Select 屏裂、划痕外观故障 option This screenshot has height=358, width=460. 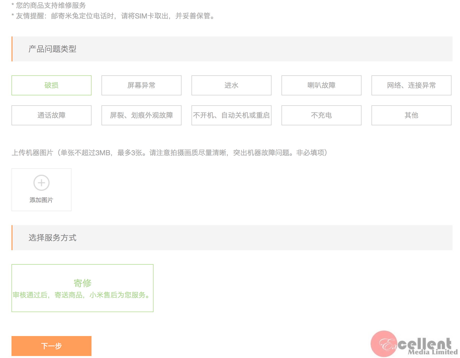pos(141,115)
